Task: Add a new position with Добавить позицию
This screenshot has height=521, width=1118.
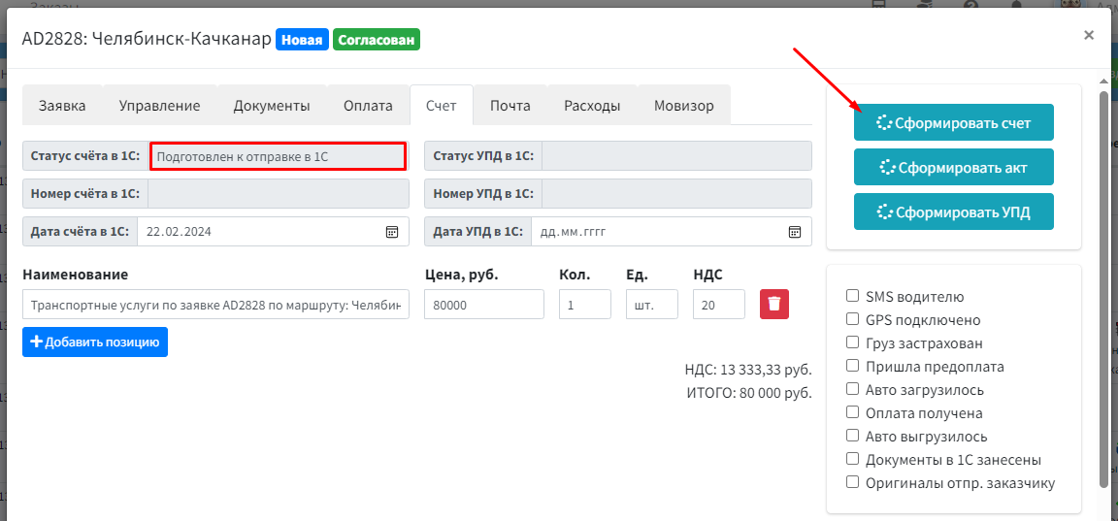Action: click(x=95, y=342)
